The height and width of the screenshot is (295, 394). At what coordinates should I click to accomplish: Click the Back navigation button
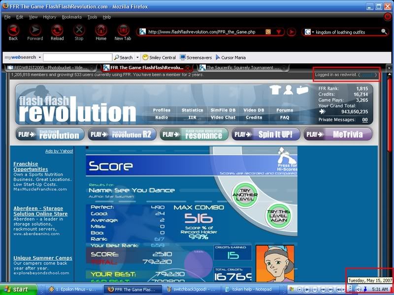pyautogui.click(x=13, y=31)
